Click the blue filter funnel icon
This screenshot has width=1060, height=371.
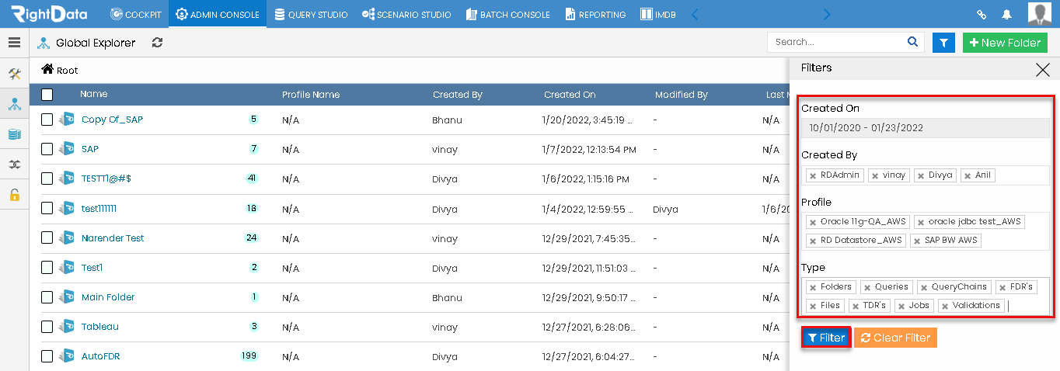[943, 43]
